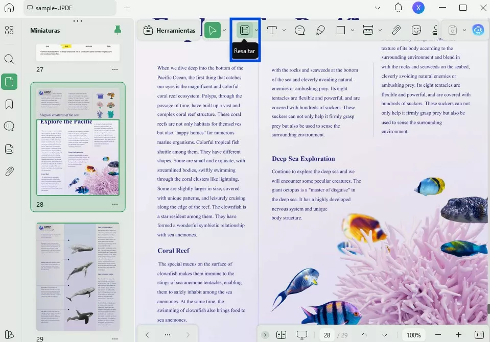Viewport: 490px width, 342px height.
Task: Toggle the green pin on Miniaturas panel
Action: click(x=118, y=30)
